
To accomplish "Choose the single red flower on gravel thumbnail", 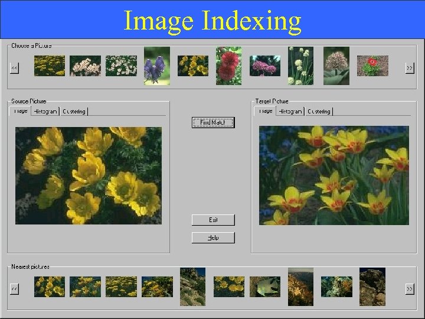I will point(372,66).
